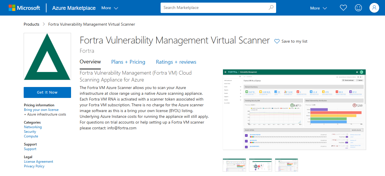Click the smiley feedback icon

pos(358,8)
